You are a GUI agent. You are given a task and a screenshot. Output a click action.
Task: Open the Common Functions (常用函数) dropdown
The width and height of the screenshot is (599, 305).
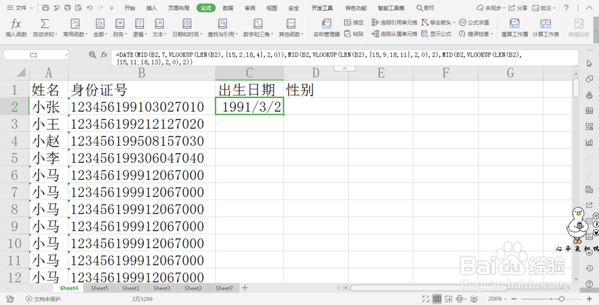pos(75,28)
